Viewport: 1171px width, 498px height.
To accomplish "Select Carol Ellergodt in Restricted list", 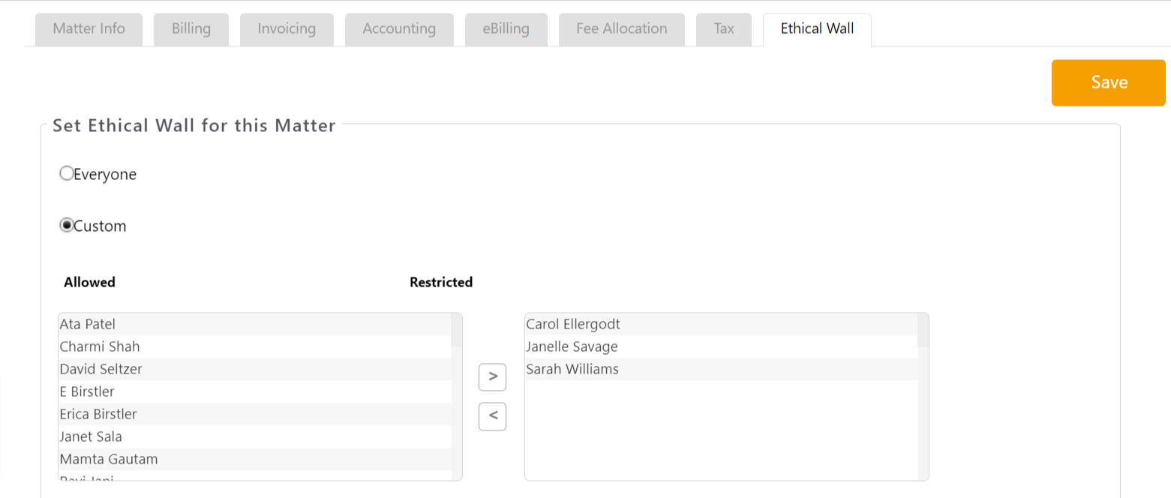I will coord(573,324).
